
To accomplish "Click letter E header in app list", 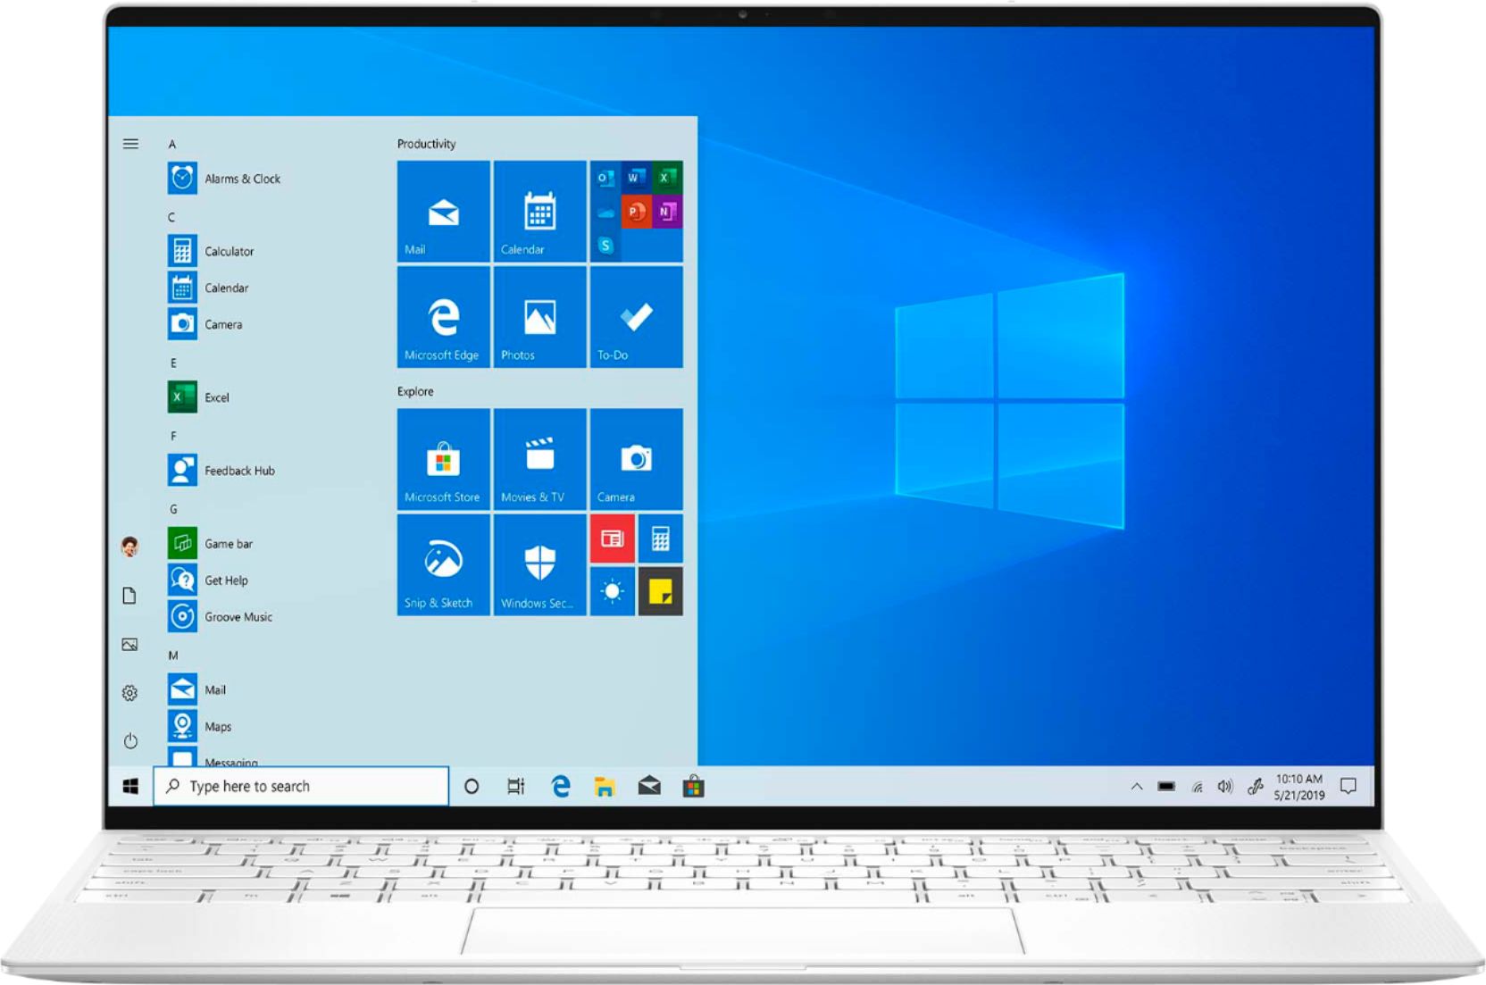I will (173, 363).
